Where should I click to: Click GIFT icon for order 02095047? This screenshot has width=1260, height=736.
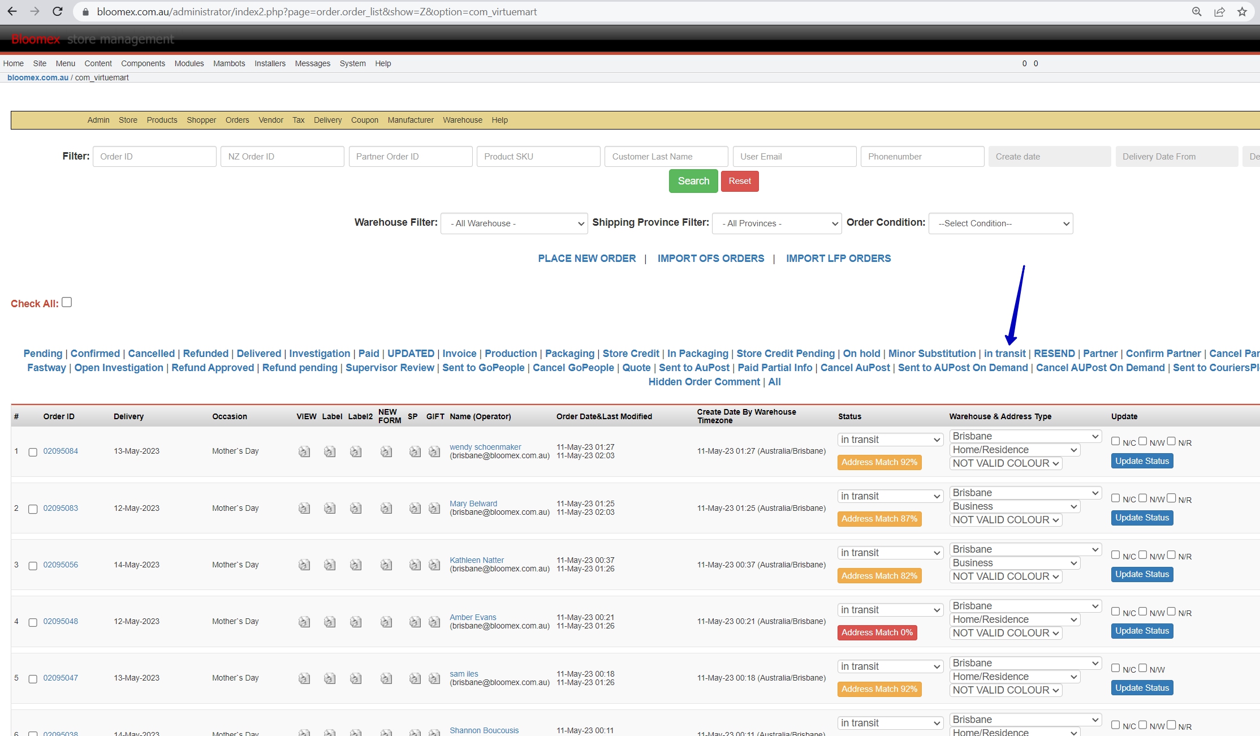coord(434,678)
